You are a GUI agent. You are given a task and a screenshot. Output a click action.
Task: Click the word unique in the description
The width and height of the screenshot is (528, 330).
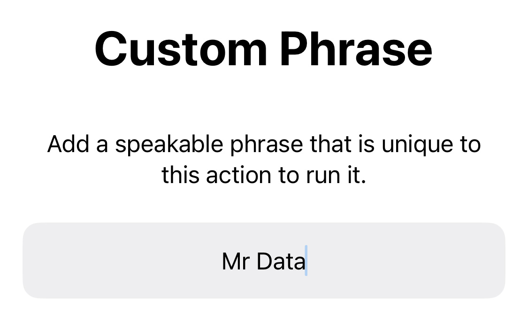point(417,146)
